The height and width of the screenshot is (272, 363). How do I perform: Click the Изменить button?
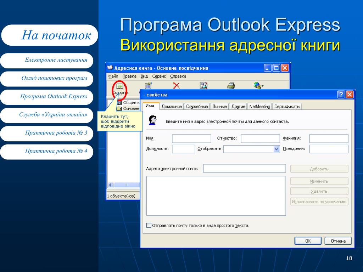click(x=319, y=181)
